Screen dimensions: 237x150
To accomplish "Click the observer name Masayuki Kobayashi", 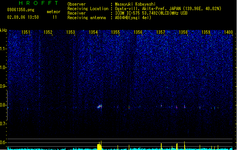I will (135, 4).
